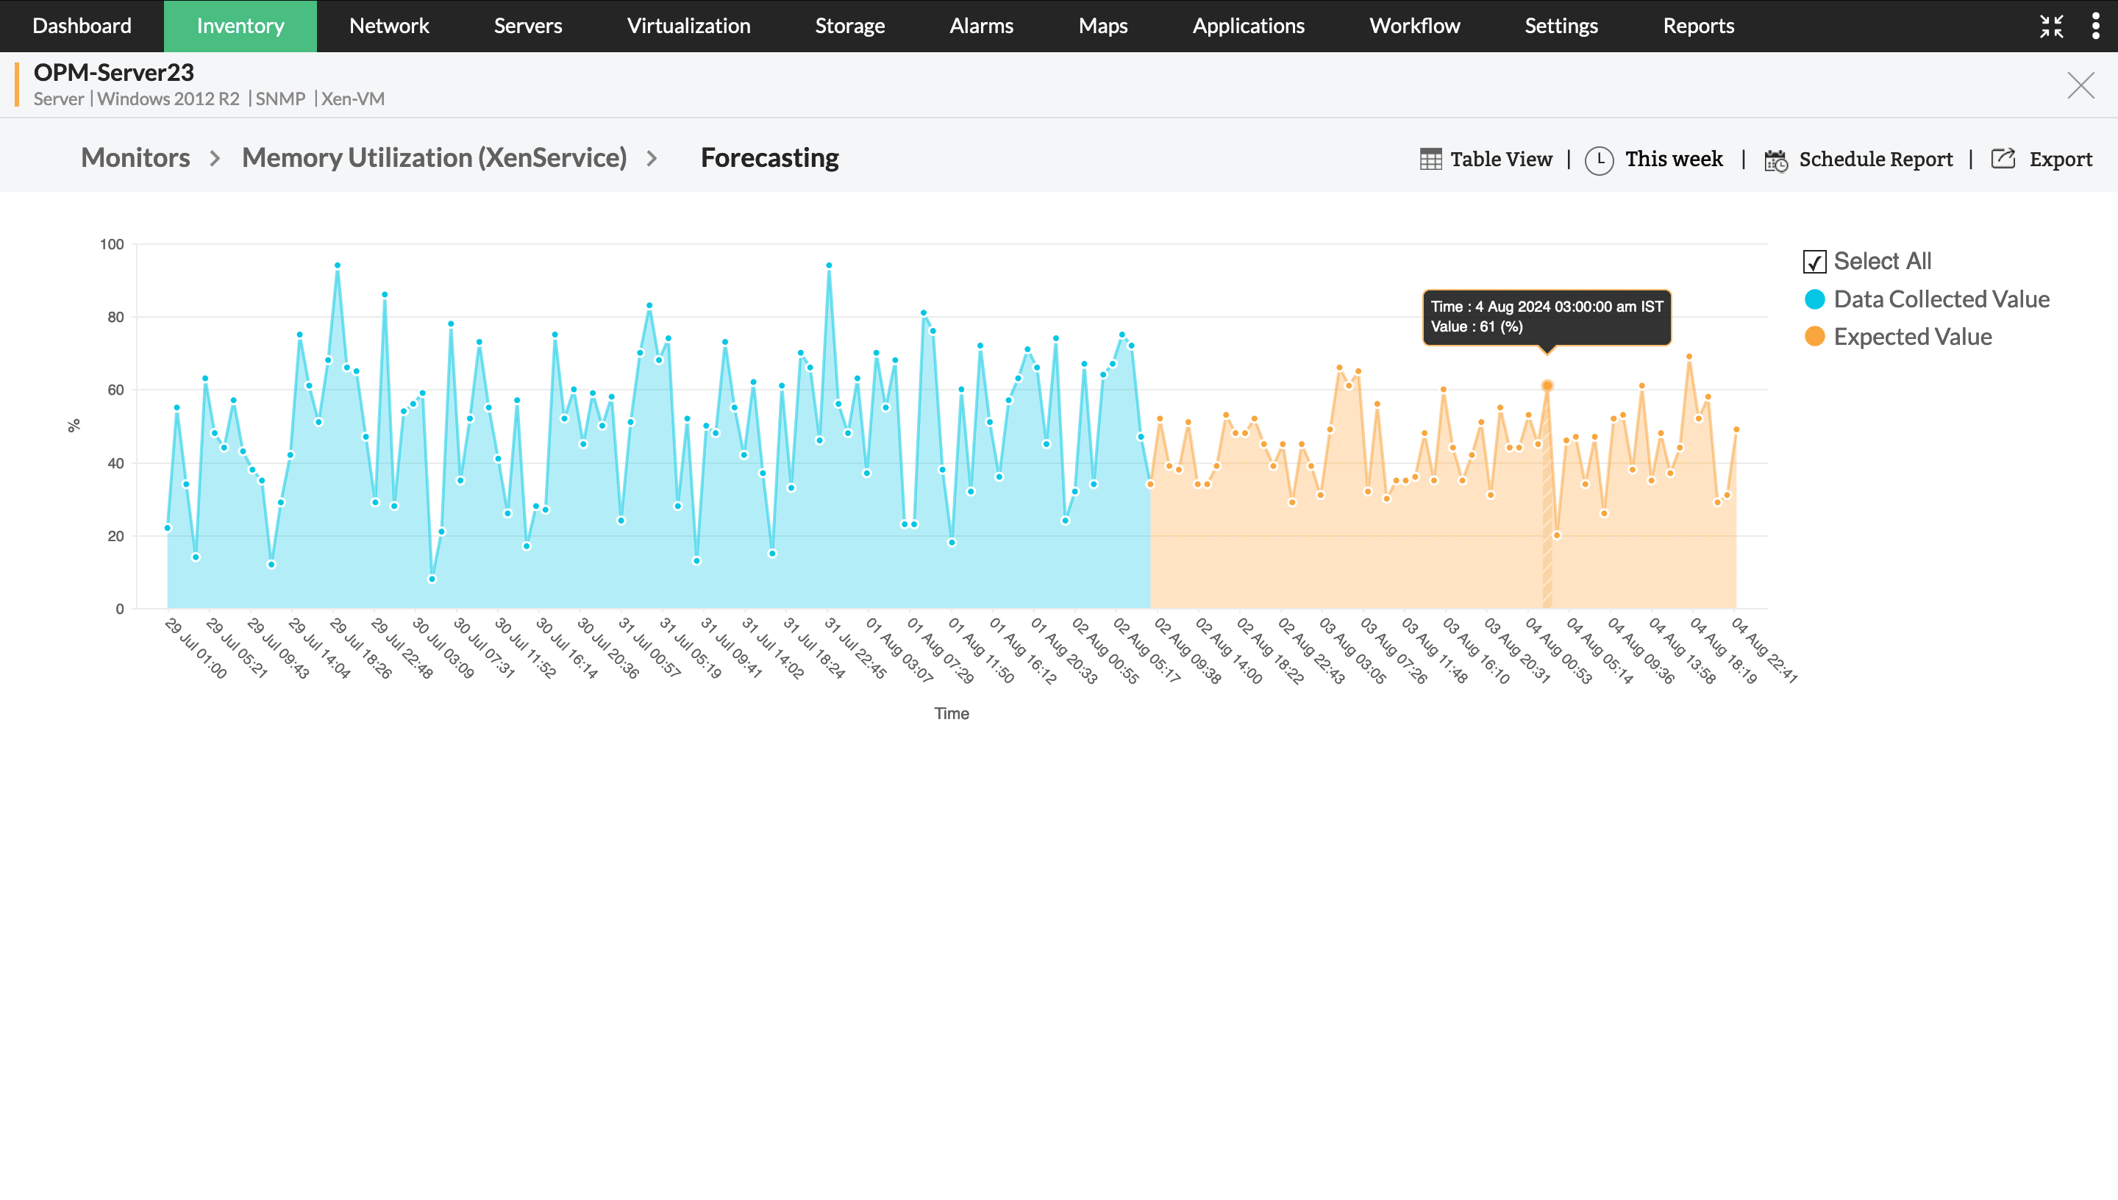This screenshot has width=2118, height=1200.
Task: Click the collapse fullscreen arrows icon
Action: point(2051,26)
